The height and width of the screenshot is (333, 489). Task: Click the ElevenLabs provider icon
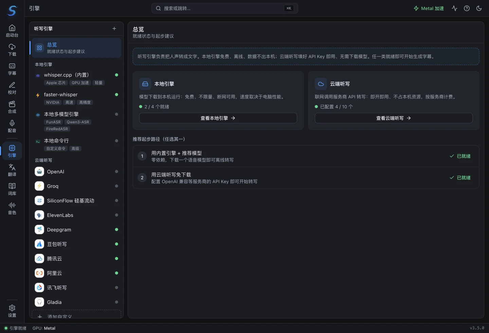click(x=39, y=215)
